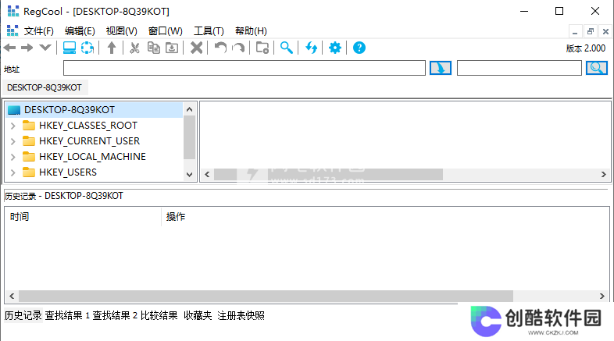Open the 视图(V) menu
The image size is (614, 341).
coord(122,31)
